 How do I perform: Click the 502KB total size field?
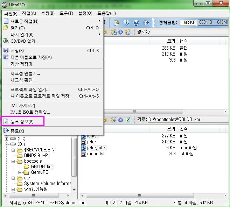coord(188,22)
